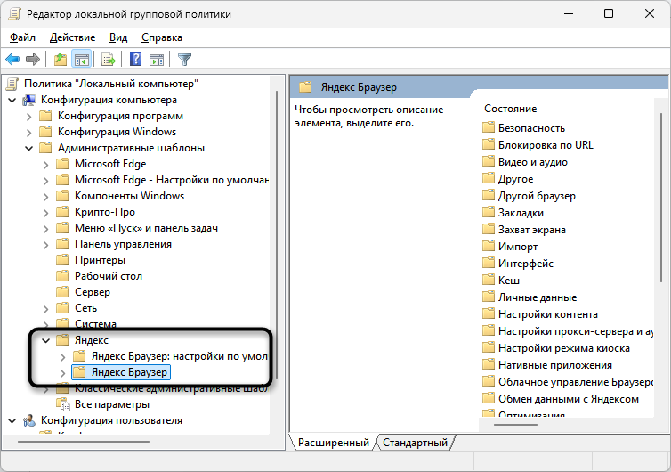Click folder icon next to Безопасность
The image size is (671, 472).
[x=489, y=127]
